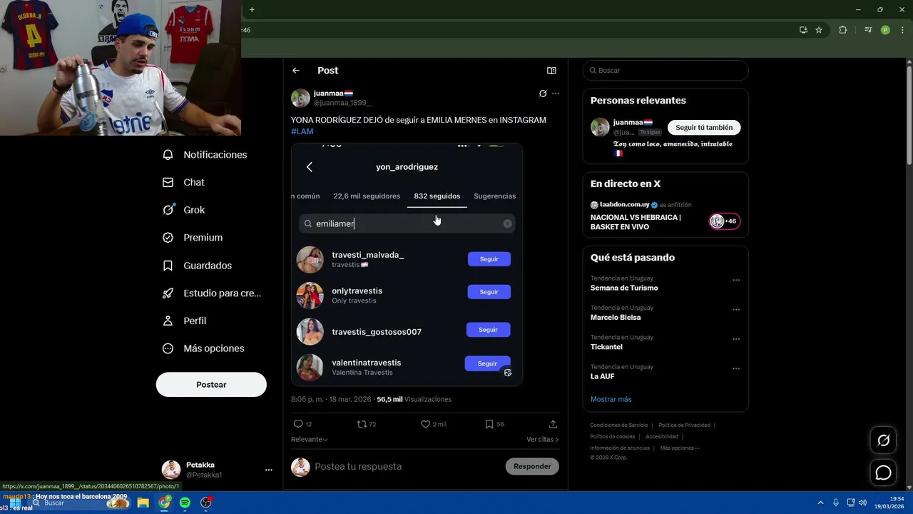Click the +46 listeners badge
Image resolution: width=913 pixels, height=514 pixels.
click(724, 221)
